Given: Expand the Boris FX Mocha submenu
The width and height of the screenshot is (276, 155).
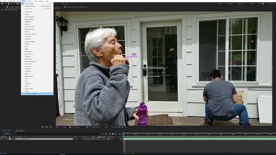Looking at the screenshot, I should pyautogui.click(x=37, y=19).
